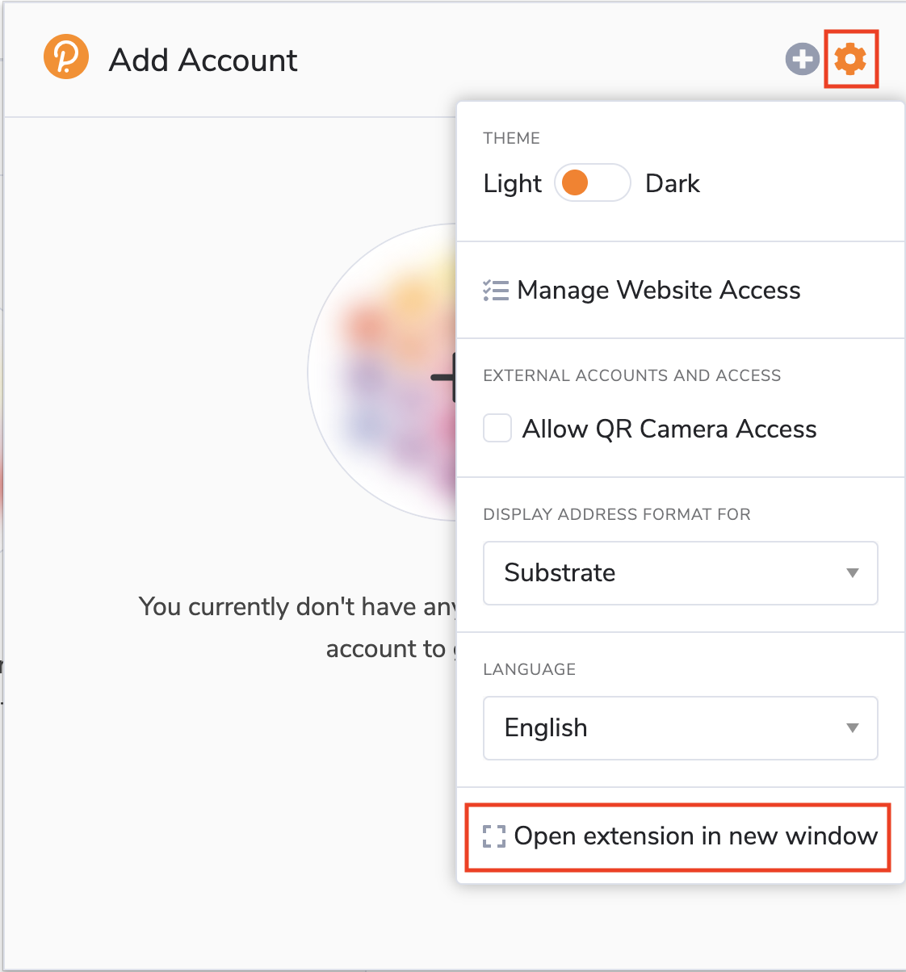The width and height of the screenshot is (906, 972).
Task: Open the English language dropdown
Action: [680, 728]
